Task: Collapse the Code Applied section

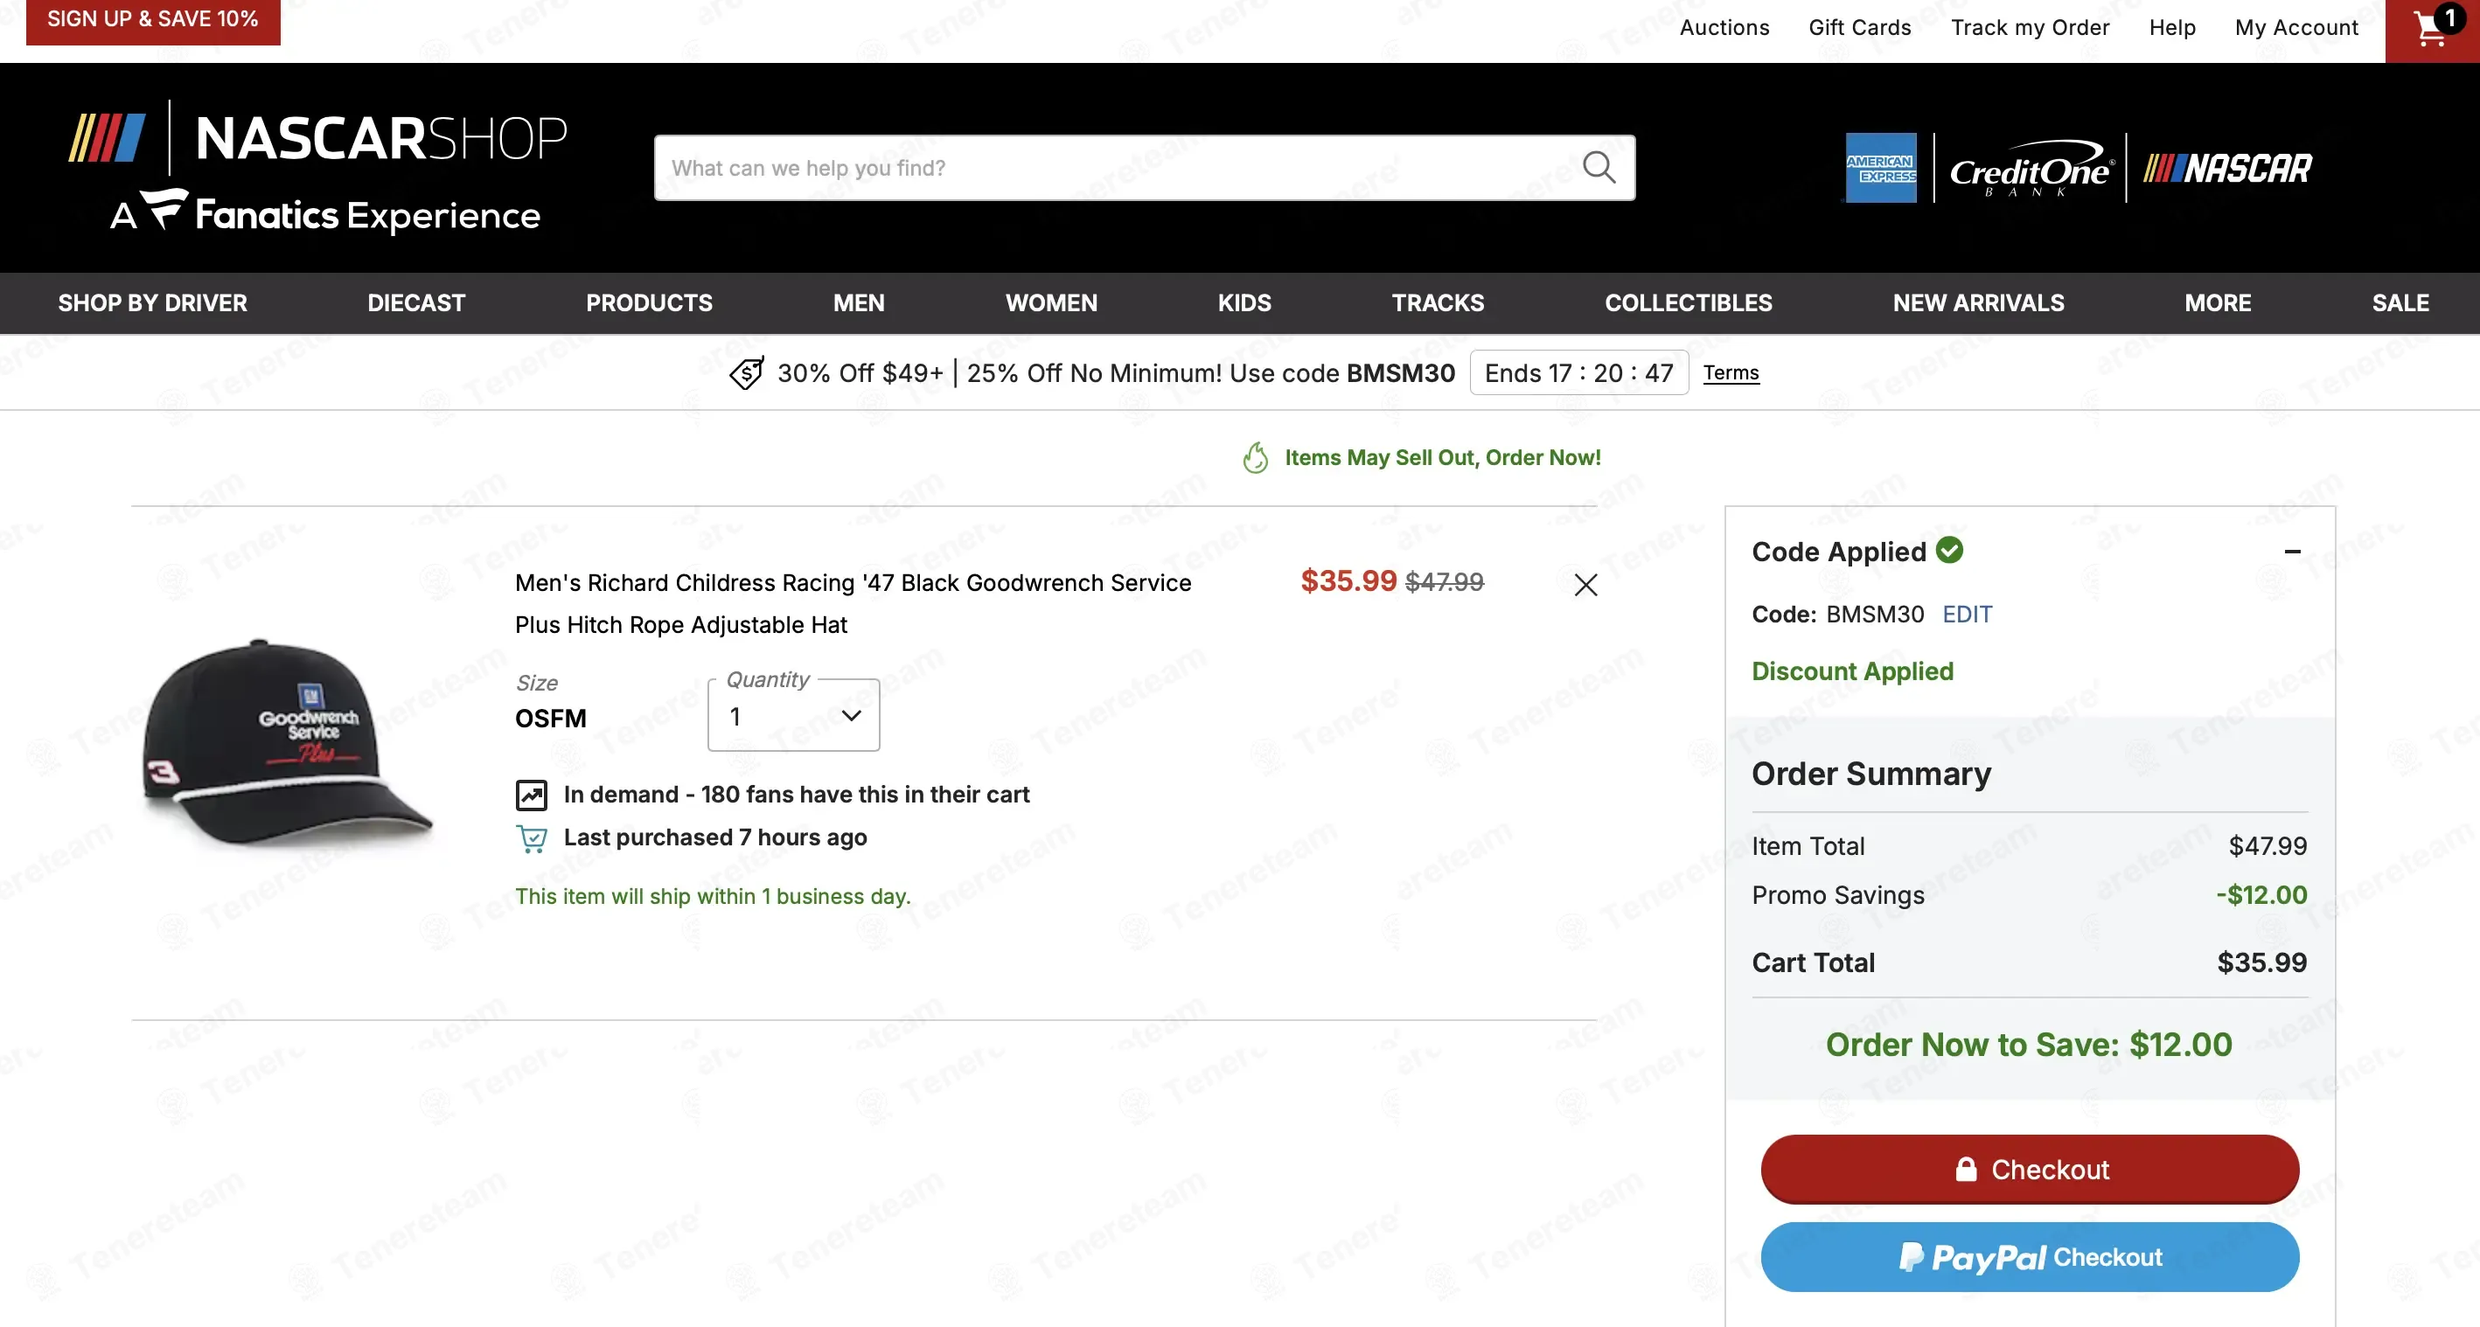Action: click(x=2292, y=552)
